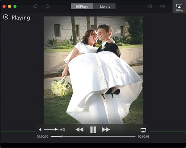Rewind using the double-left arrow button
Image resolution: width=186 pixels, height=148 pixels.
(80, 130)
